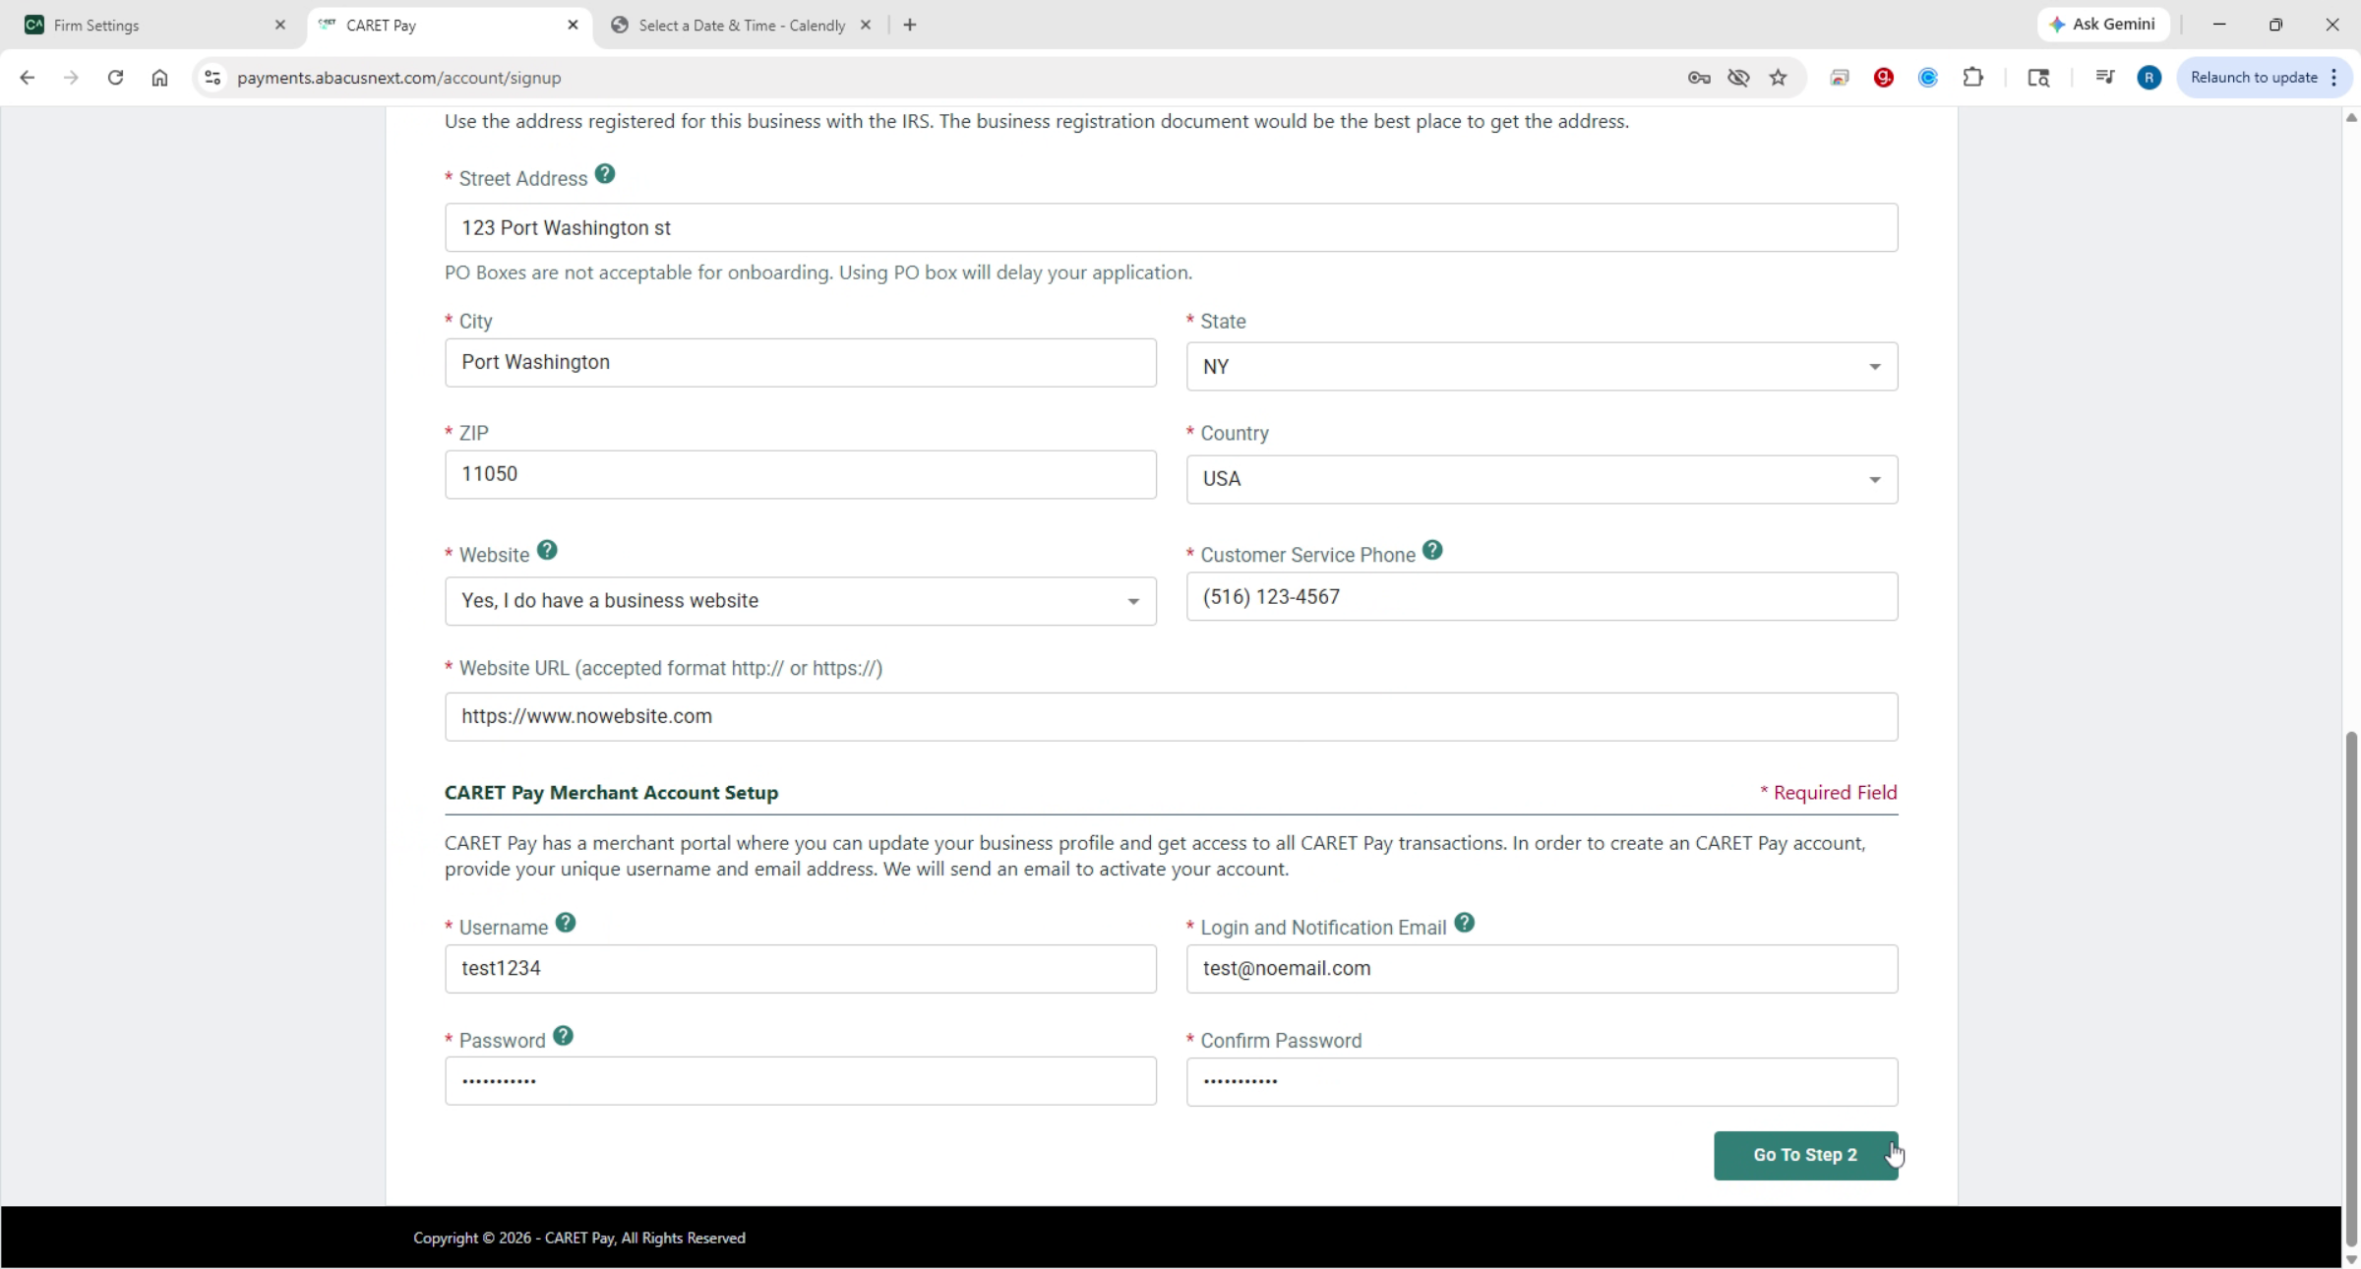Open the Website help tooltip icon
The image size is (2361, 1269).
[547, 551]
